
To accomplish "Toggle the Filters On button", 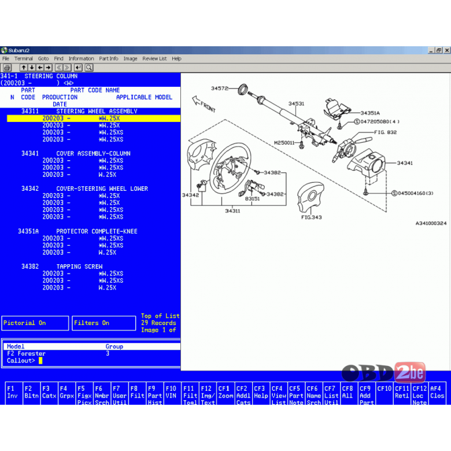I will coord(104,323).
